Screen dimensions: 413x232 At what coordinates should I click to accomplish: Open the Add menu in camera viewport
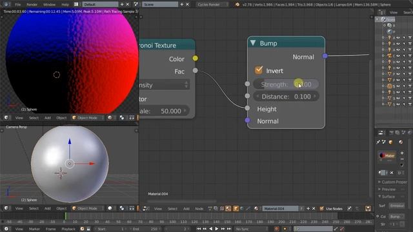coord(47,208)
